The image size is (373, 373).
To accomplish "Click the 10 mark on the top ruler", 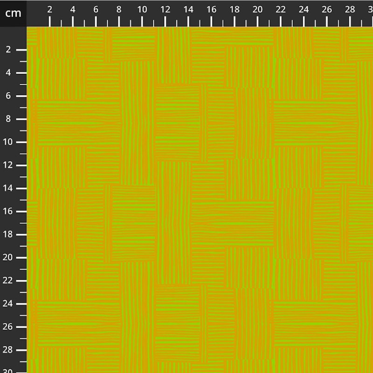I will click(142, 10).
